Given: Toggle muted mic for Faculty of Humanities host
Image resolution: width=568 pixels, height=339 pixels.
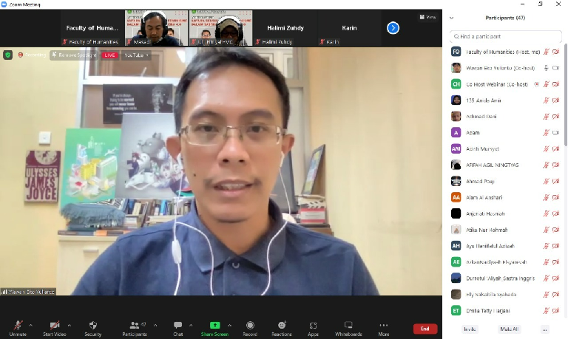Looking at the screenshot, I should pyautogui.click(x=546, y=52).
